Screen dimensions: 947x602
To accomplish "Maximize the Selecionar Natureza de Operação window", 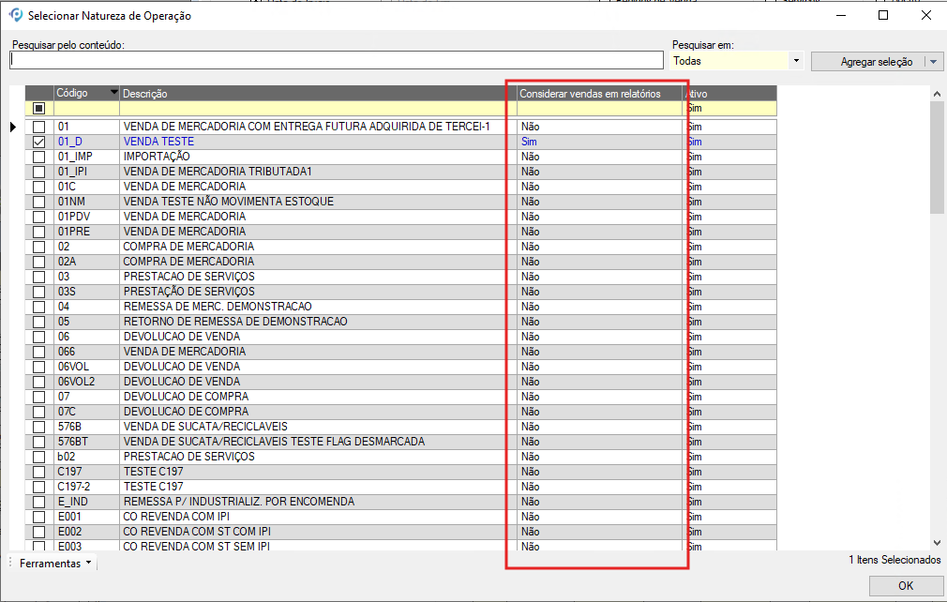I will click(x=883, y=16).
